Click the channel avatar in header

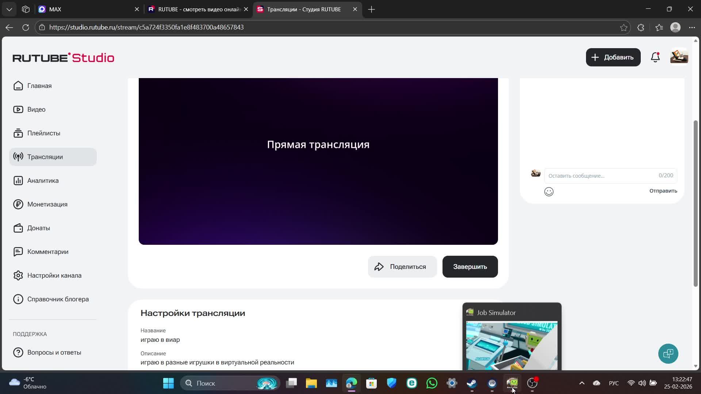[679, 57]
